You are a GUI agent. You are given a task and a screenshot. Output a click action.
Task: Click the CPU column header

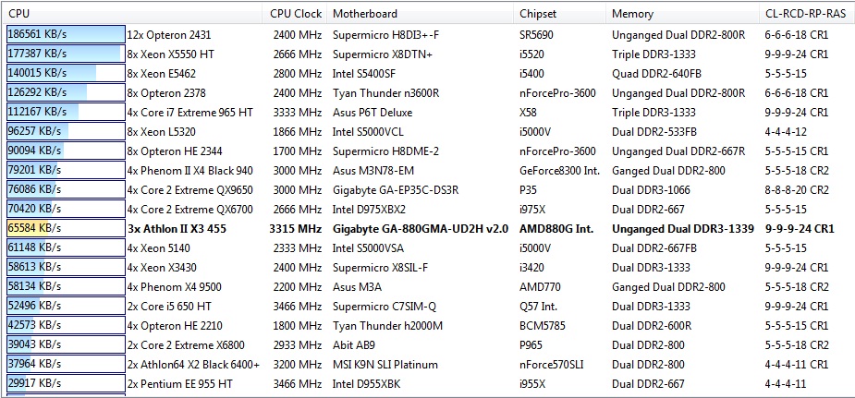tap(129, 13)
